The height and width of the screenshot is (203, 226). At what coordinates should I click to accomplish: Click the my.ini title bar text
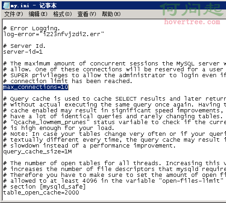[x=33, y=6]
